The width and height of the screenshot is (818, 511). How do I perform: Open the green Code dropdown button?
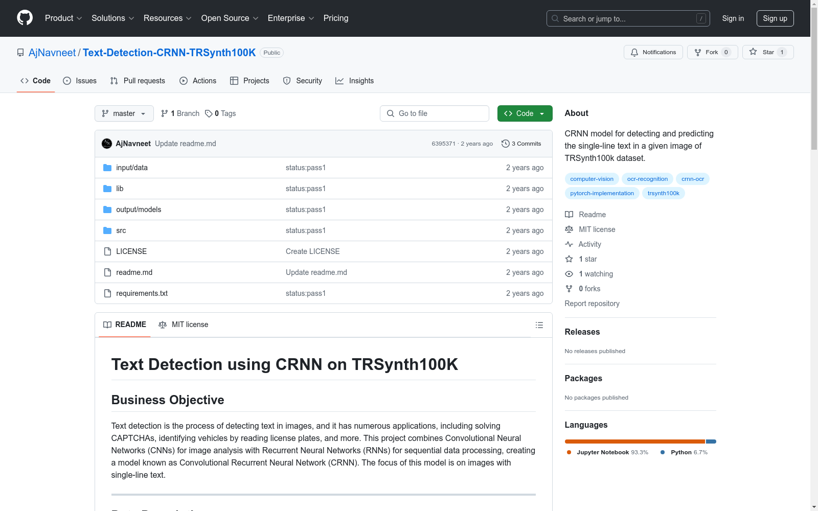coord(525,113)
